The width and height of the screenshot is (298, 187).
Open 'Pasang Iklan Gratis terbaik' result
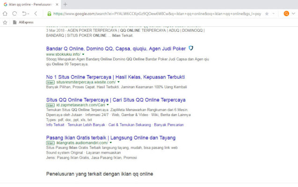click(111, 137)
